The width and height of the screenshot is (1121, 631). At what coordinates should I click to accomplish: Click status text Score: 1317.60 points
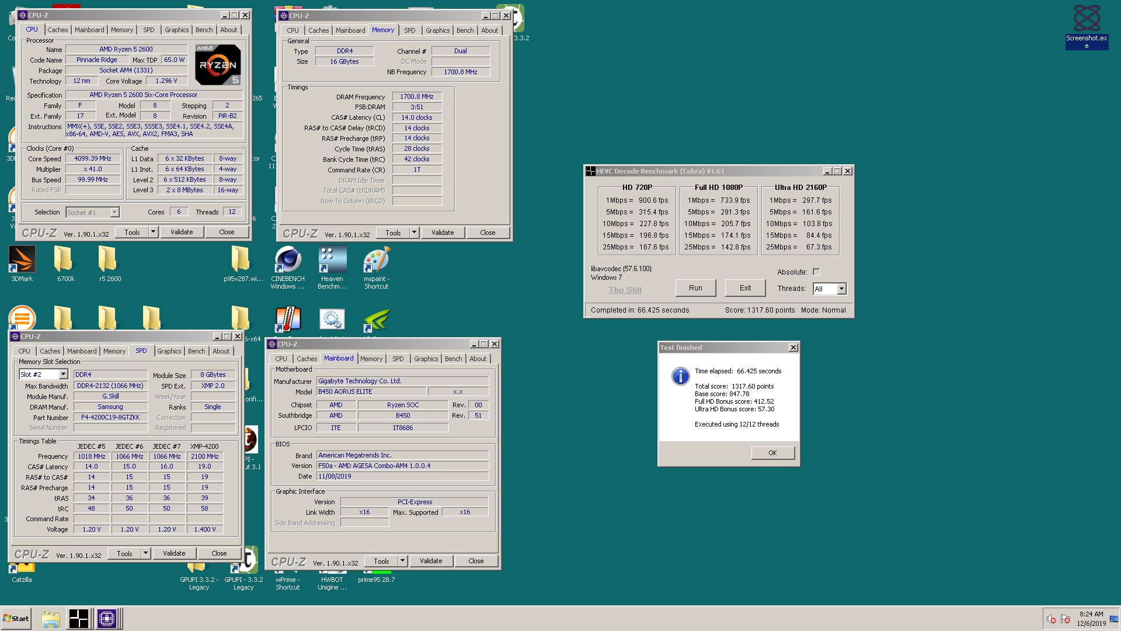tap(760, 310)
